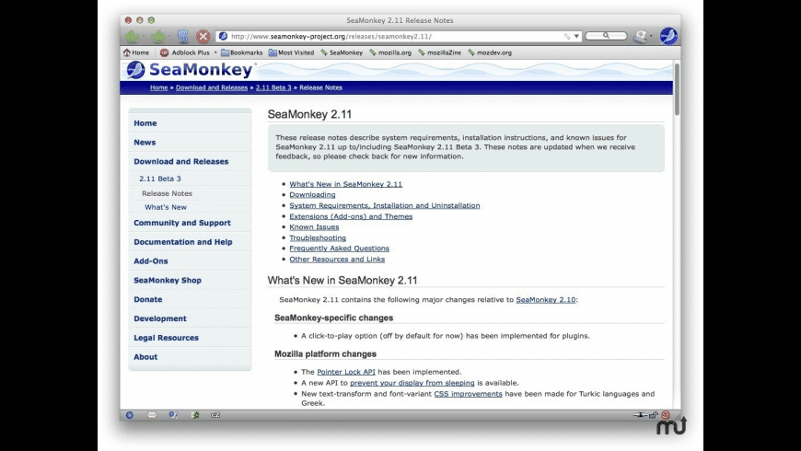Open News in the left sidebar
Screen dimensions: 801x451
(145, 143)
